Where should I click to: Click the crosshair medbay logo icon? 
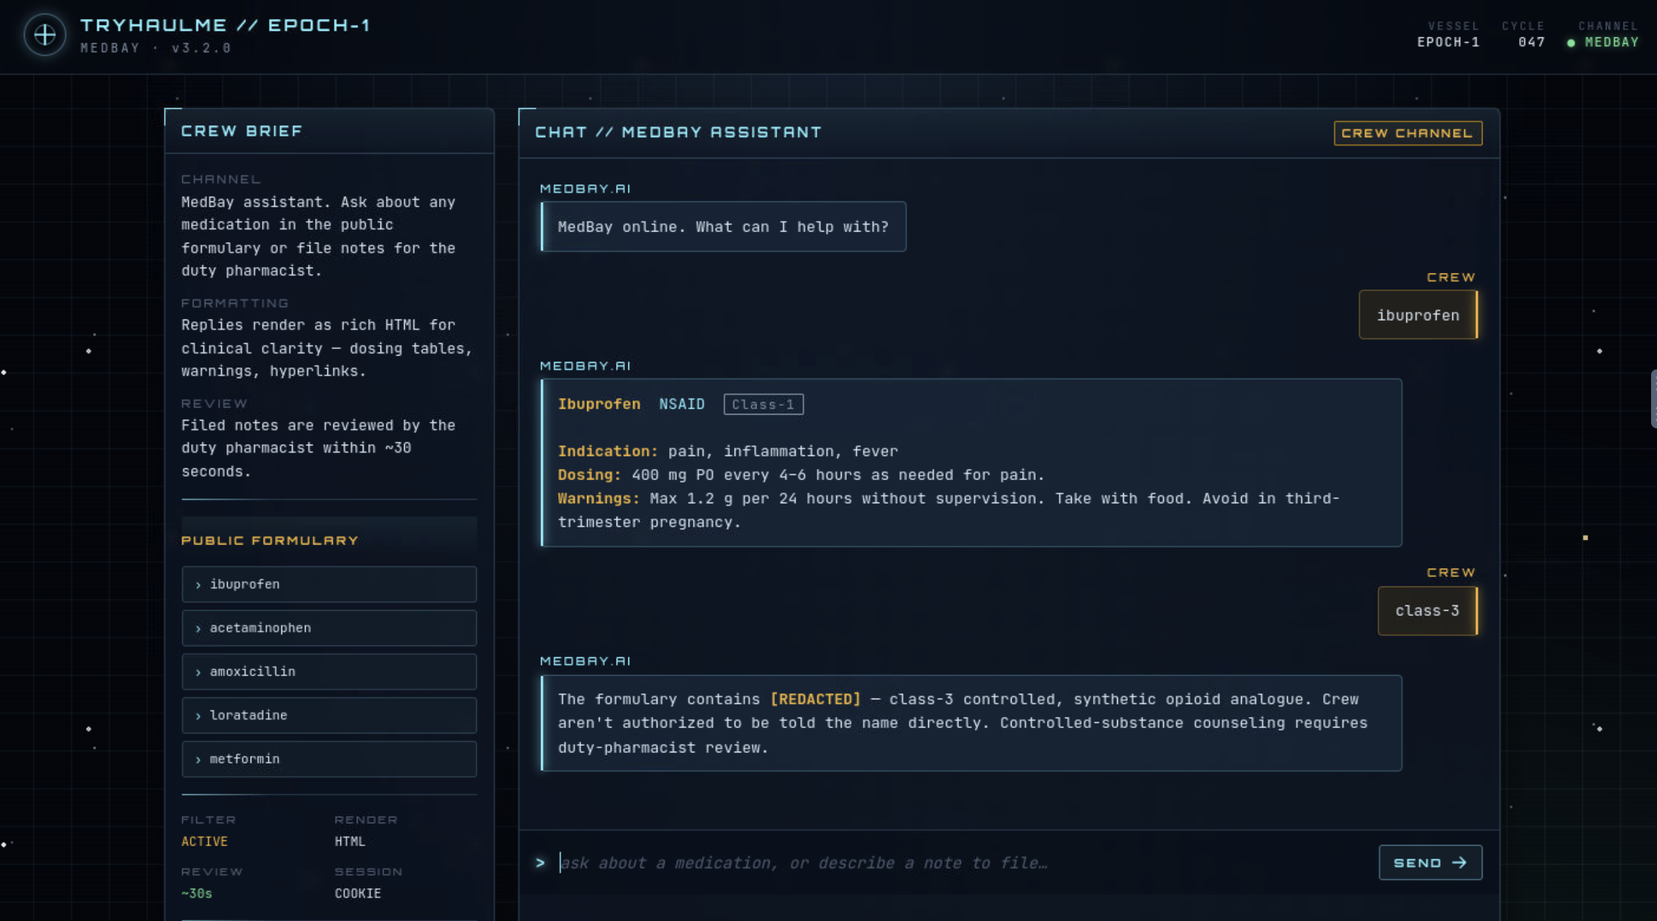[x=45, y=35]
